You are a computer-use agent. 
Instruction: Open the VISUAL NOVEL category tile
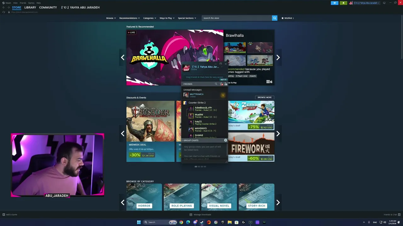click(219, 197)
